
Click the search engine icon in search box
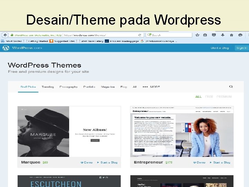tap(149, 35)
